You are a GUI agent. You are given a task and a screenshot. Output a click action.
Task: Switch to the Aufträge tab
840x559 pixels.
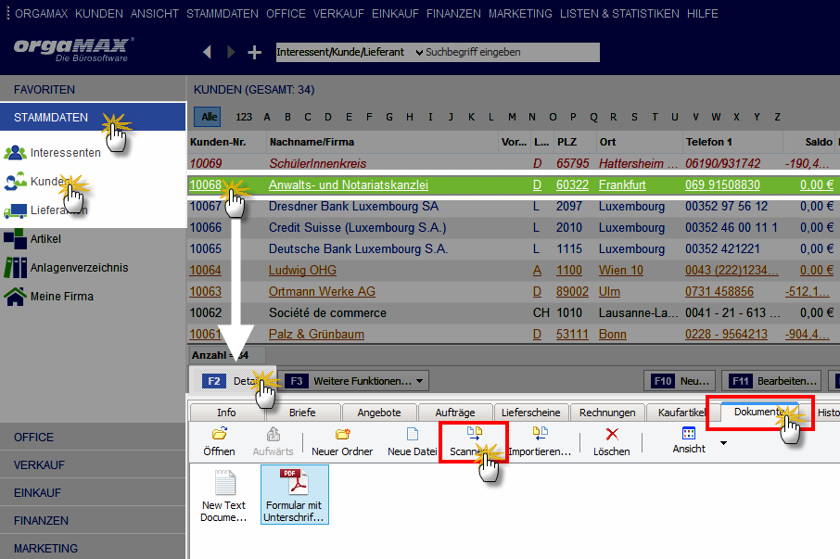point(455,413)
